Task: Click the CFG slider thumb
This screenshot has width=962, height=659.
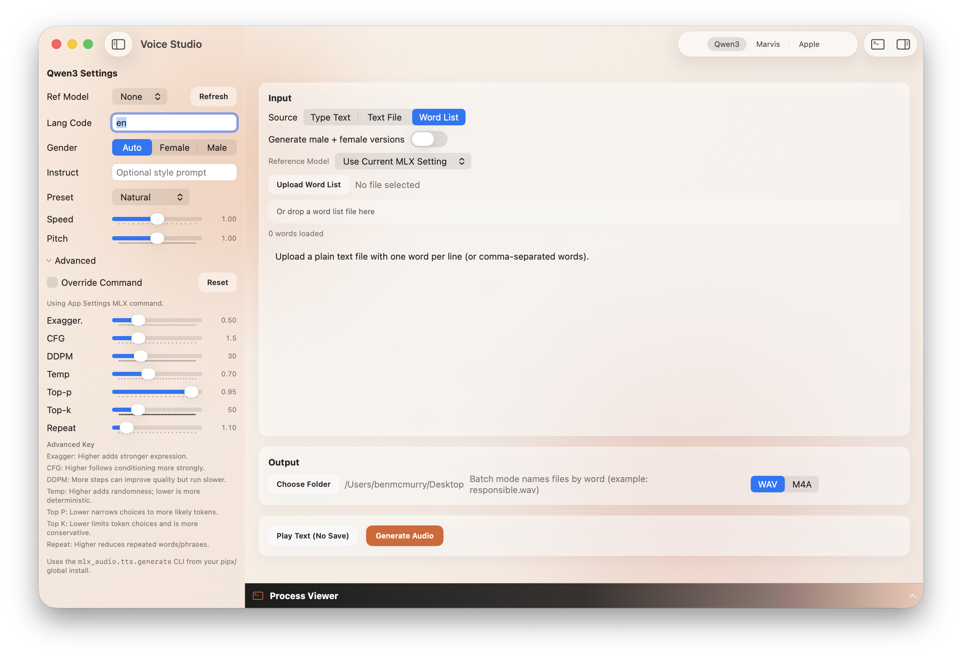Action: pyautogui.click(x=138, y=338)
